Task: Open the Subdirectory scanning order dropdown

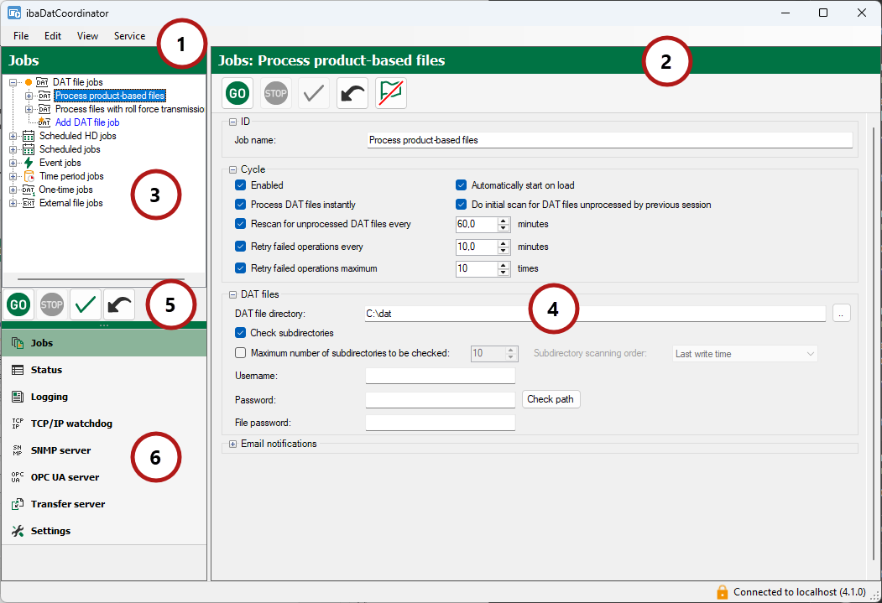Action: click(x=744, y=353)
